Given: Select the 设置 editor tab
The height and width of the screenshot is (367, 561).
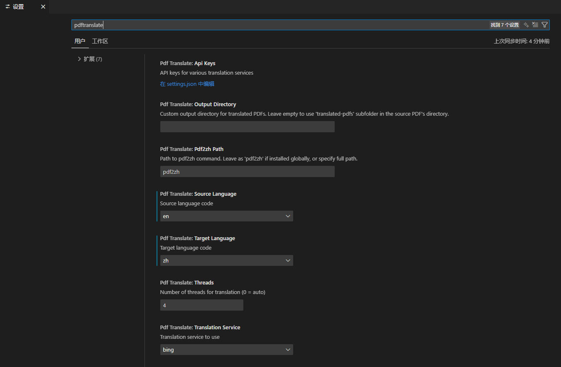Looking at the screenshot, I should [x=24, y=7].
